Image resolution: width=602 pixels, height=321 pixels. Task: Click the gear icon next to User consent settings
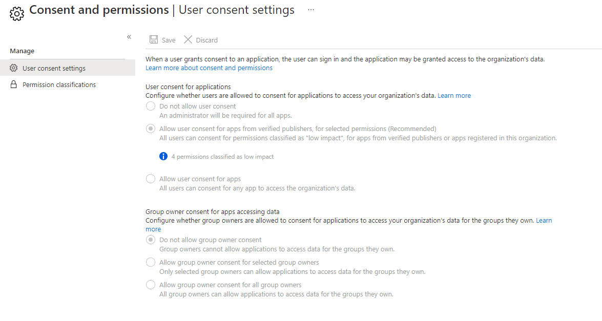point(14,68)
